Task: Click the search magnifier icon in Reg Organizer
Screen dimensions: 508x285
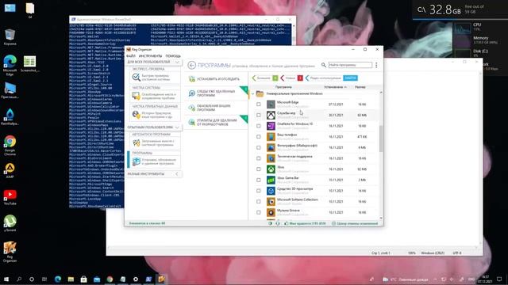Action: click(323, 65)
